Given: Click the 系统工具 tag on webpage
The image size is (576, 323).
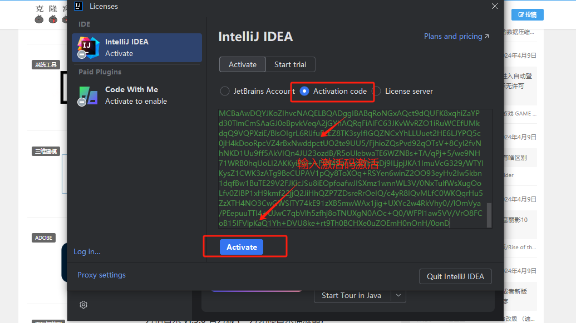Looking at the screenshot, I should [46, 65].
